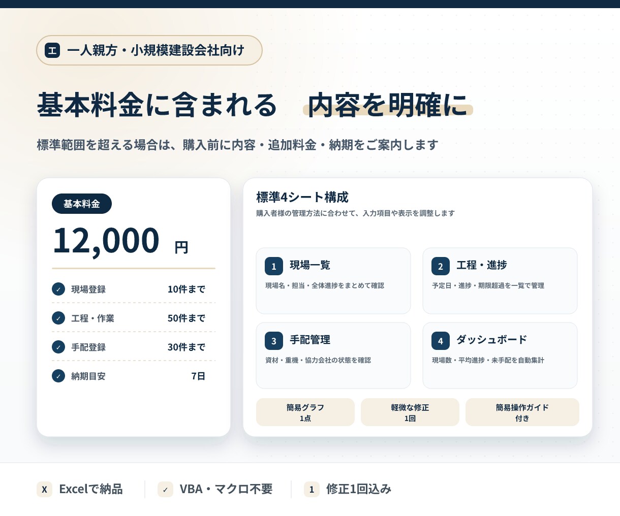Click number 3 icon on 手配管理 card

(x=274, y=341)
